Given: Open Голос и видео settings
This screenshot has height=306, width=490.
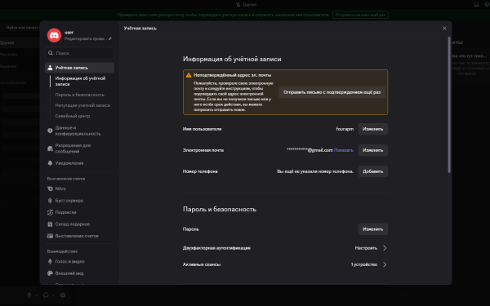Looking at the screenshot, I should pyautogui.click(x=79, y=262).
